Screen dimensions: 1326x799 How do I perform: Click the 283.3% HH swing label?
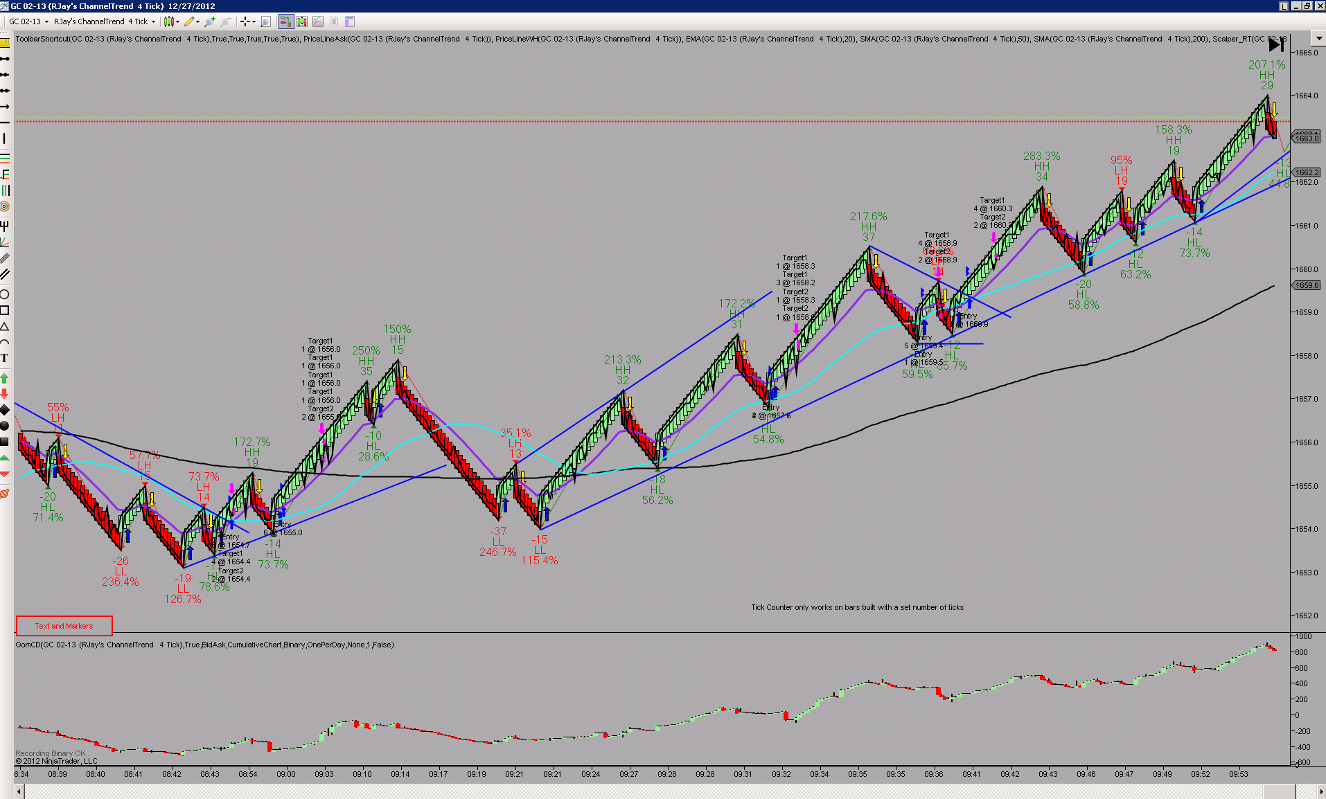click(1041, 166)
